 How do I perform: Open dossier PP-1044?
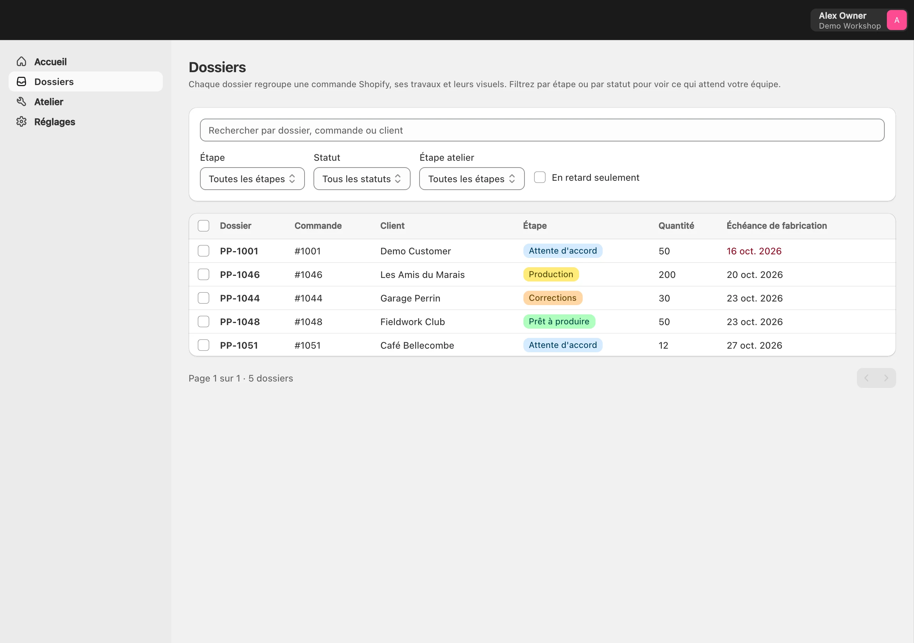pyautogui.click(x=240, y=298)
